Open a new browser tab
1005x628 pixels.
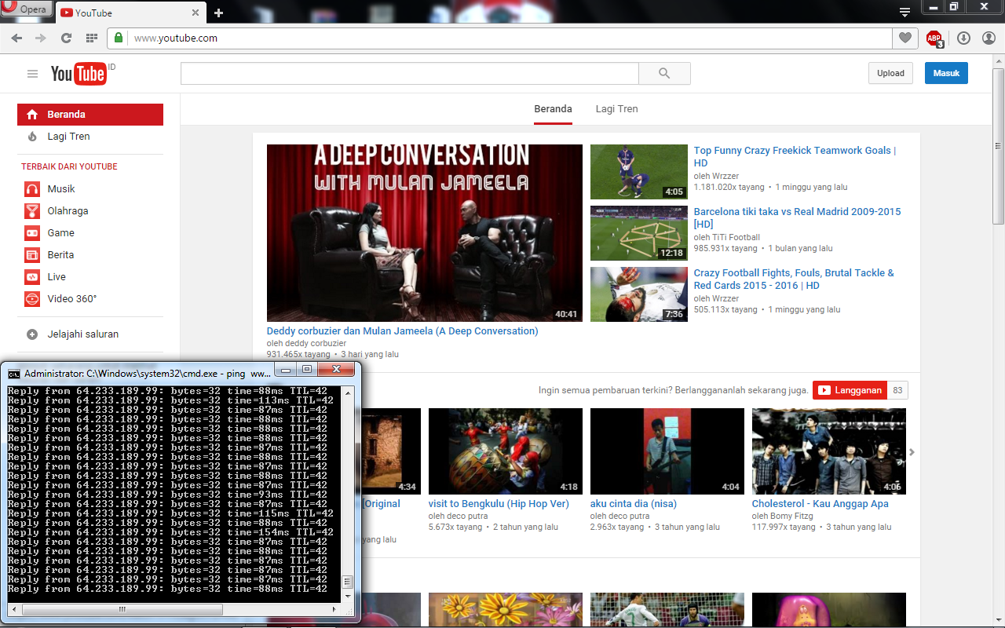(x=218, y=13)
